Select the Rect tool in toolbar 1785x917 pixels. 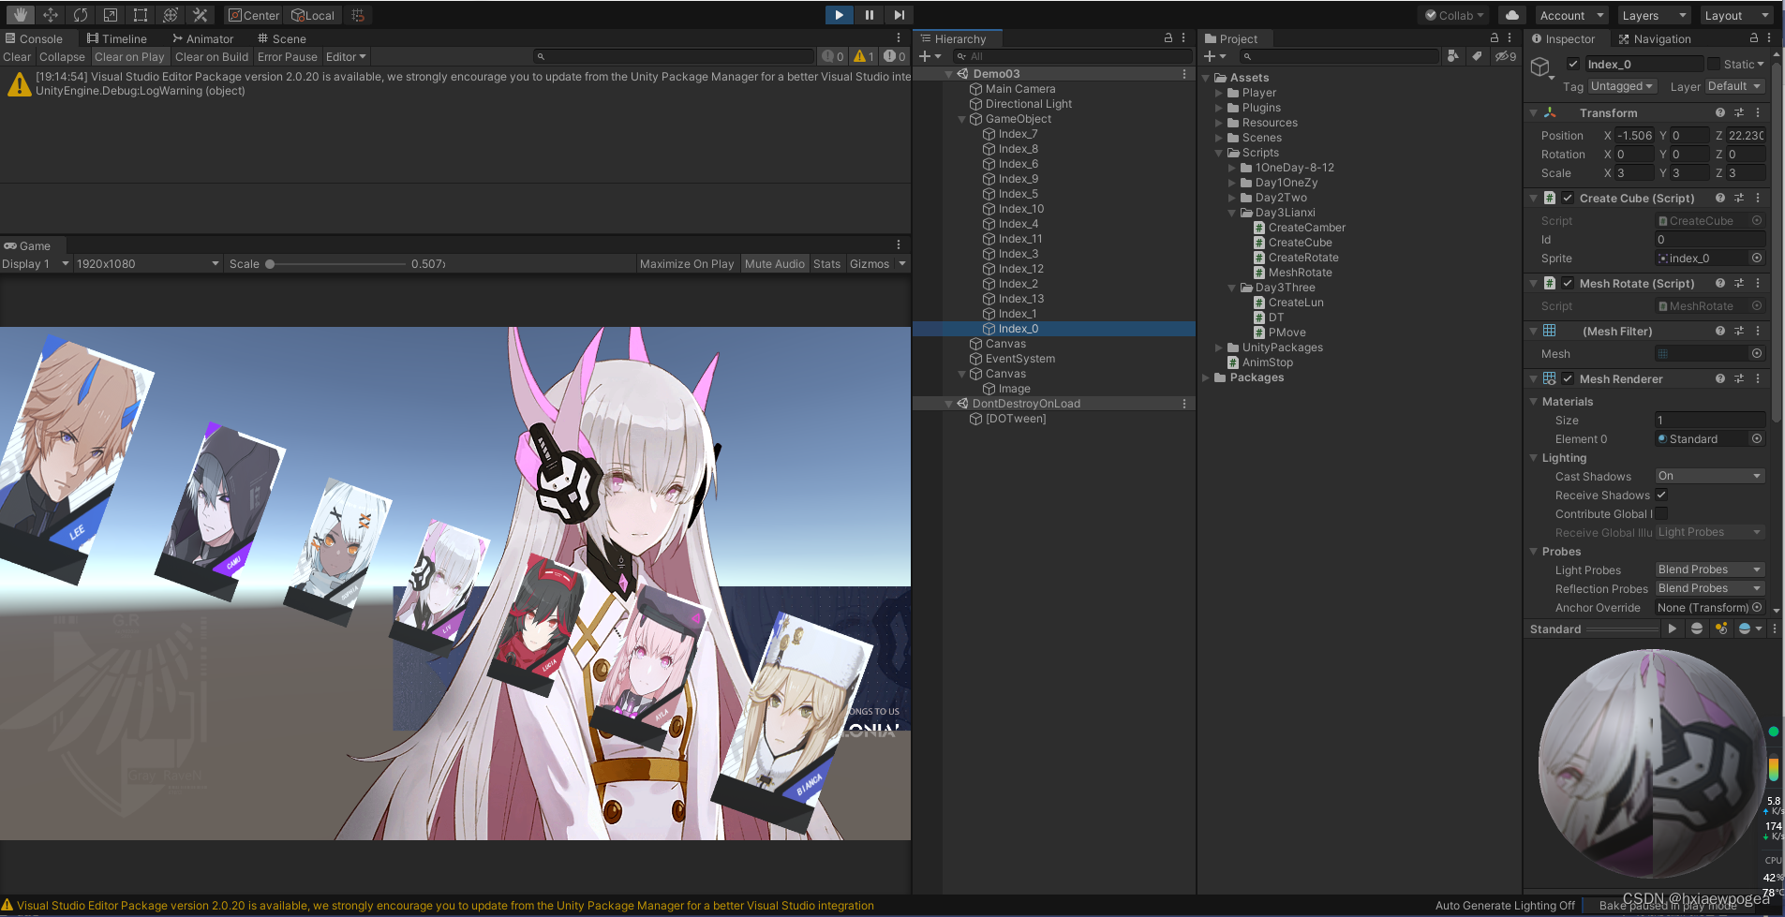pos(141,15)
